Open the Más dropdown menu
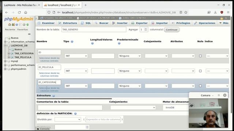 point(224,23)
